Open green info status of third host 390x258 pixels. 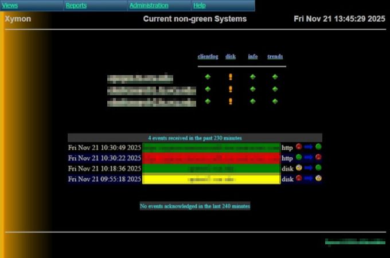253,101
